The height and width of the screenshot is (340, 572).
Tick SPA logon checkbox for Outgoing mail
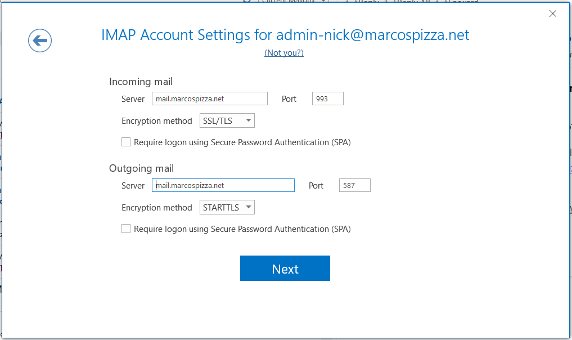pyautogui.click(x=126, y=229)
